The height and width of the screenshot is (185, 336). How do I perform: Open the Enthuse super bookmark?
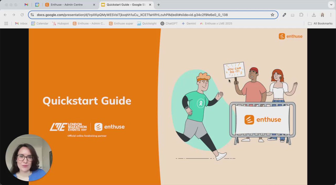(x=121, y=23)
